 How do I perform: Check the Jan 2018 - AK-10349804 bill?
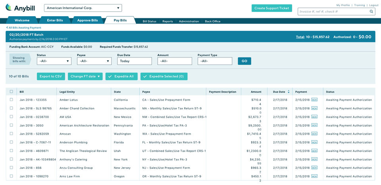[x=11, y=159]
